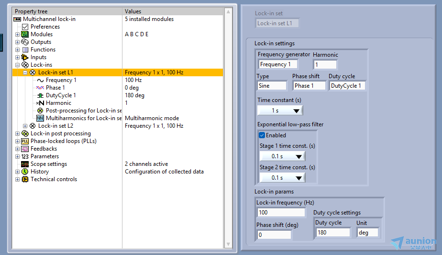The width and height of the screenshot is (442, 255).
Task: Select Harmonic item in the property tree
Action: click(58, 103)
